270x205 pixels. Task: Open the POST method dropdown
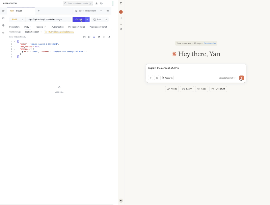coord(18,20)
